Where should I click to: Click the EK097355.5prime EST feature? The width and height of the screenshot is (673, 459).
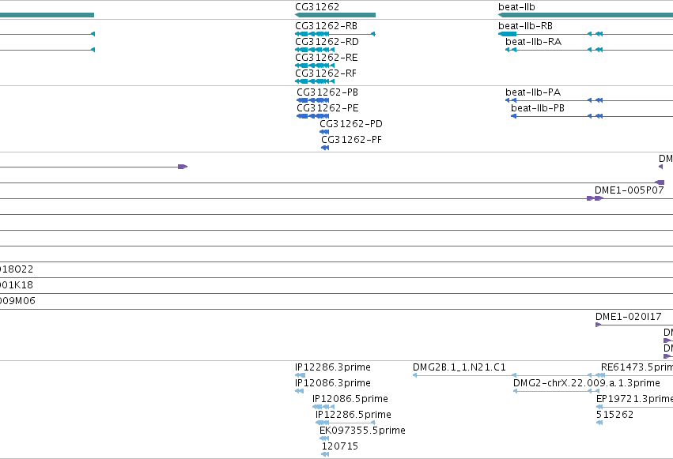[x=324, y=438]
